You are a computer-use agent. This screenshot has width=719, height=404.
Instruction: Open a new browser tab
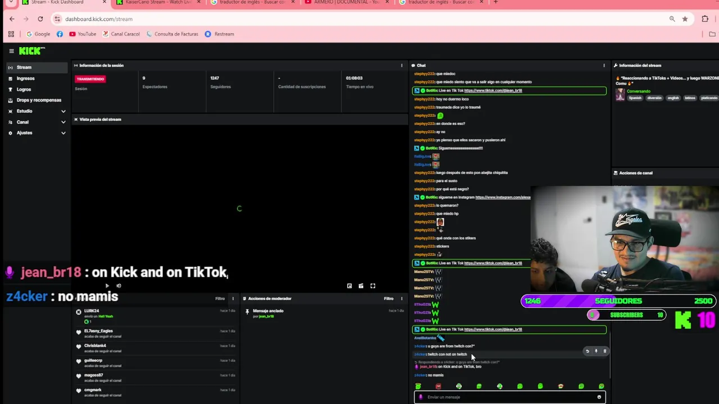(495, 2)
